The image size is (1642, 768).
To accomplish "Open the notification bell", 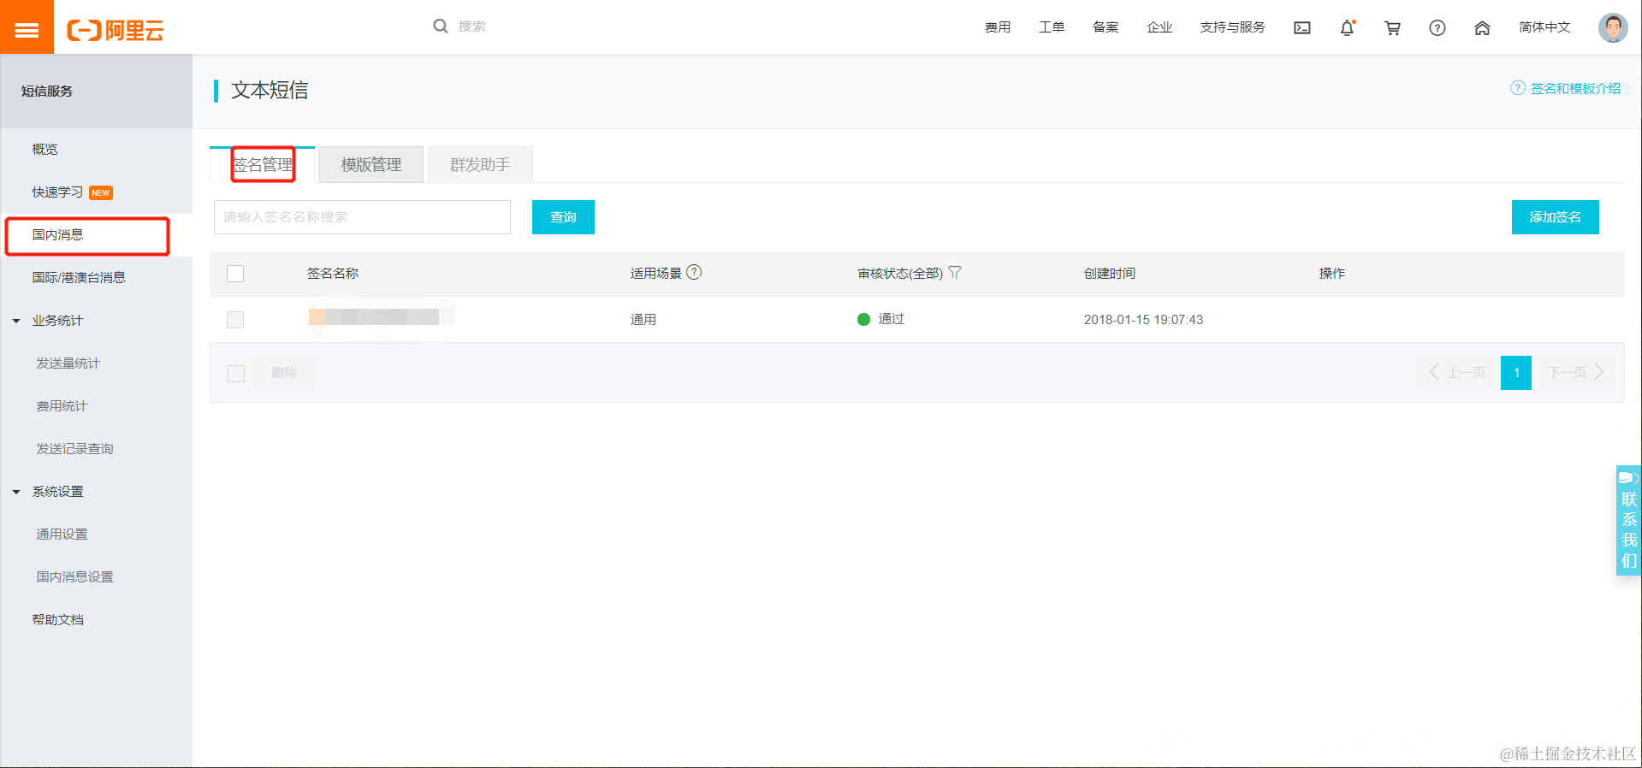I will (1348, 27).
